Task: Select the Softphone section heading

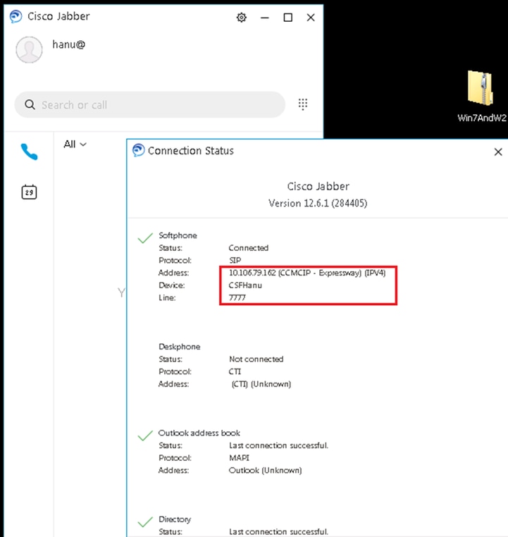Action: pyautogui.click(x=178, y=235)
